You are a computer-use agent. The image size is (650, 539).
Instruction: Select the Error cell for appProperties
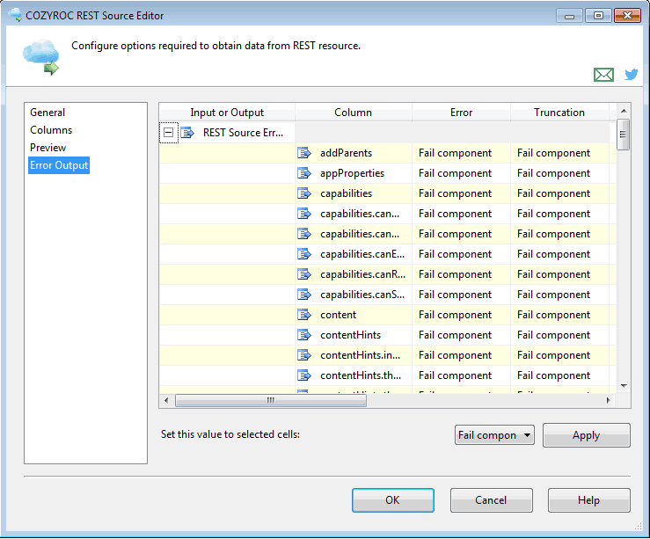click(x=461, y=173)
